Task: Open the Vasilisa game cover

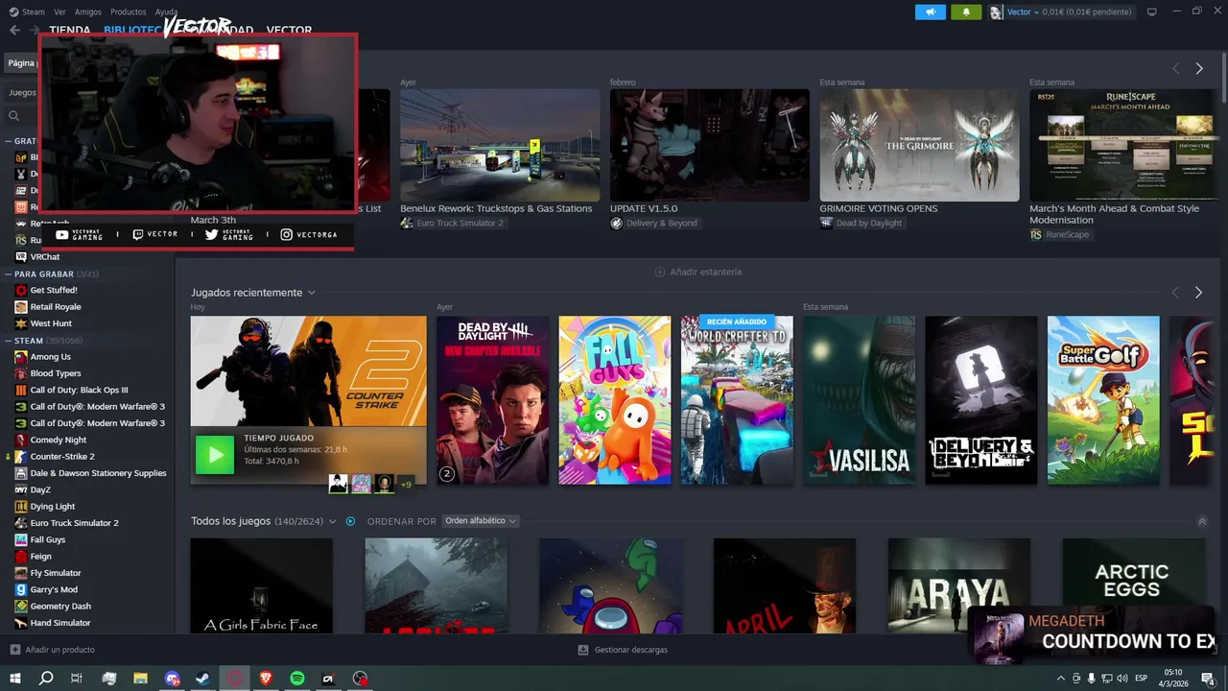Action: 859,400
